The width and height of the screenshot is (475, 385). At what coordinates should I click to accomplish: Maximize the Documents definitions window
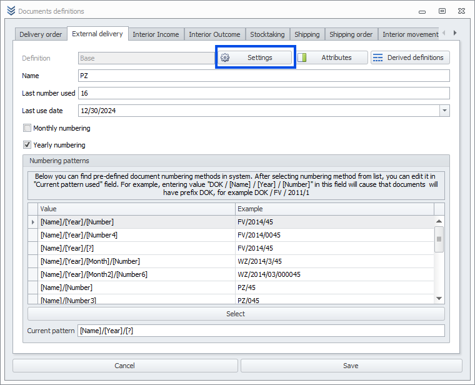pos(442,11)
